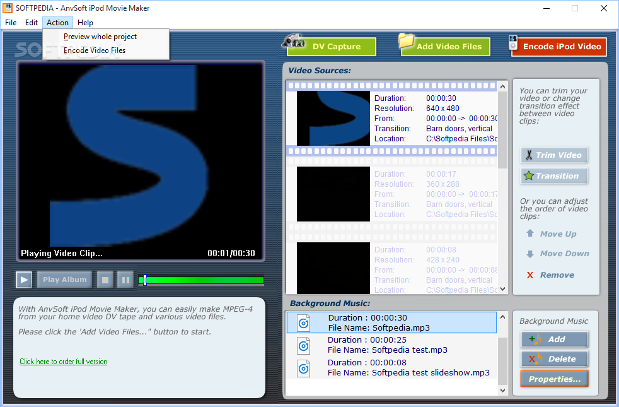Viewport: 619px width, 407px height.
Task: Click the scissors icon on Trim Video
Action: (x=529, y=155)
